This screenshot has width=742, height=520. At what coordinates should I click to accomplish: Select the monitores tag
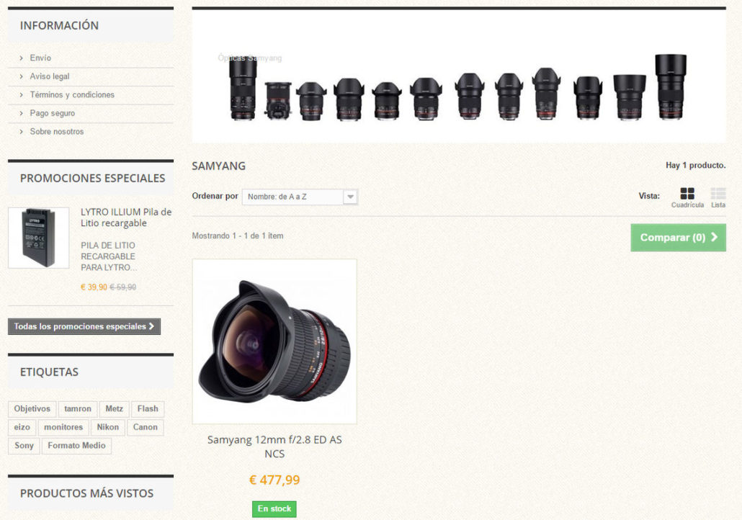(63, 427)
